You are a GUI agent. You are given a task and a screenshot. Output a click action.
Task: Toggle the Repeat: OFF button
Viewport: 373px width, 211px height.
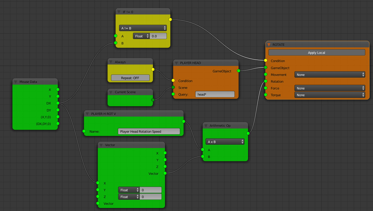tap(130, 78)
